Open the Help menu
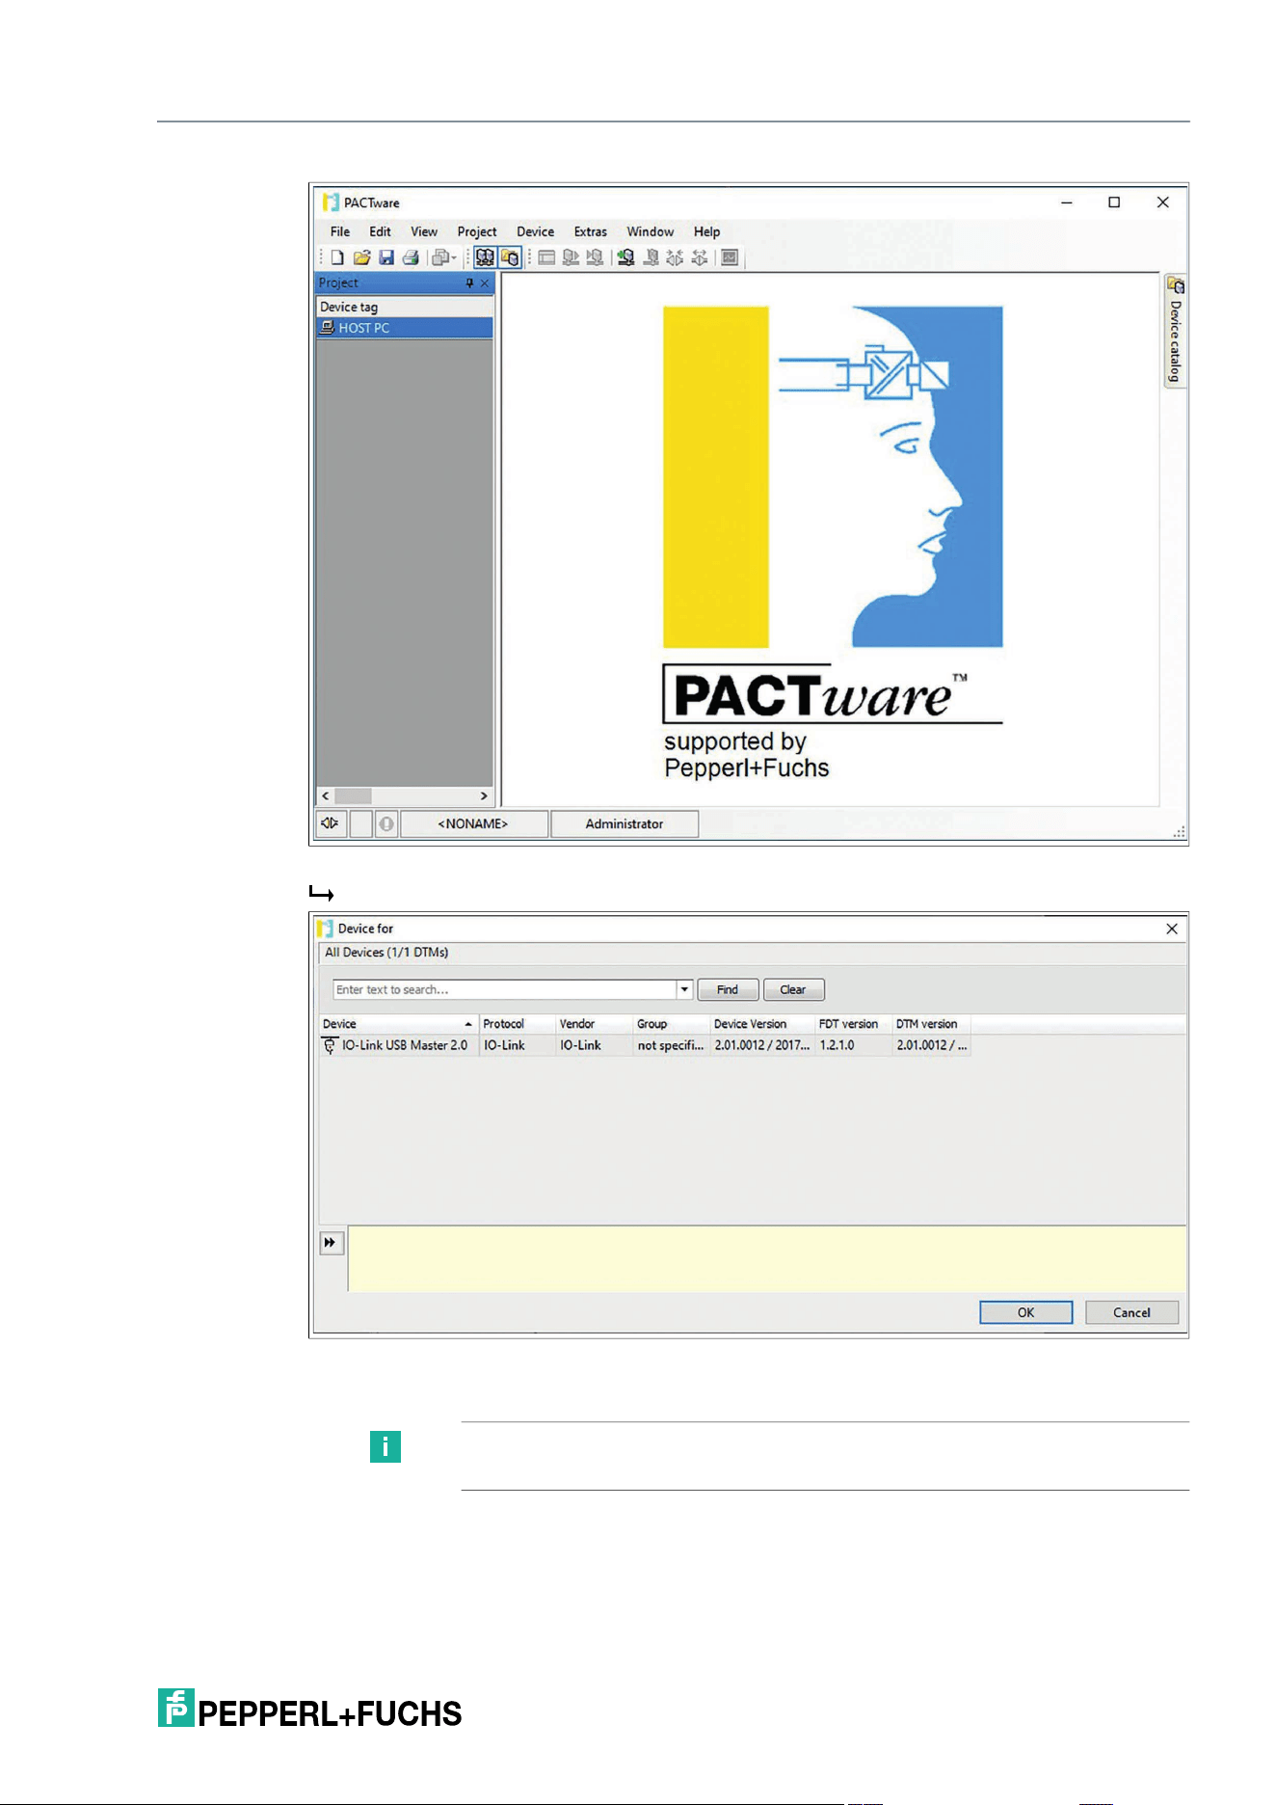This screenshot has height=1805, width=1276. 707,231
